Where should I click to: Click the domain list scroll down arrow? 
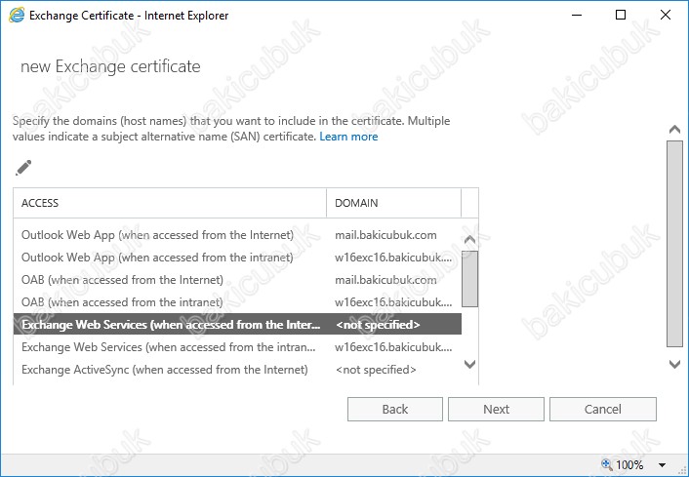pos(469,364)
